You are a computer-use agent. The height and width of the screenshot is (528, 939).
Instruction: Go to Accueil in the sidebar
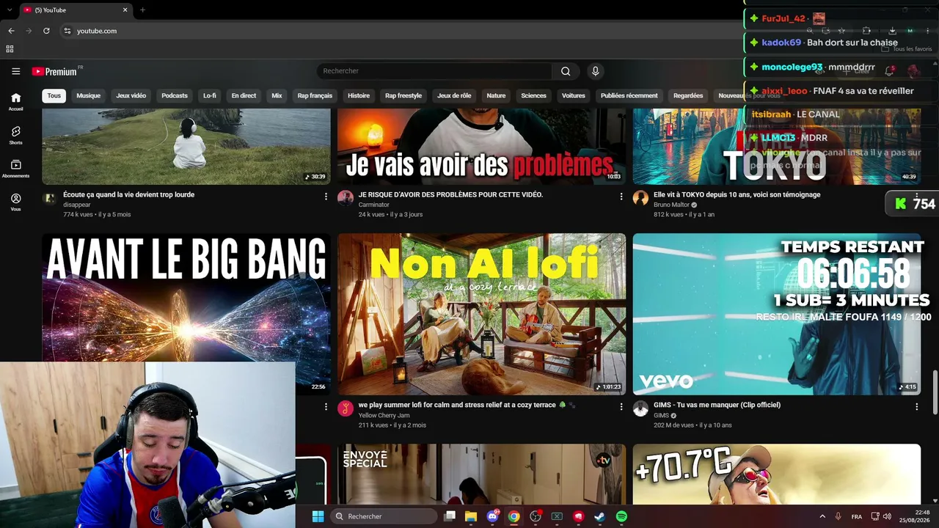coord(15,102)
